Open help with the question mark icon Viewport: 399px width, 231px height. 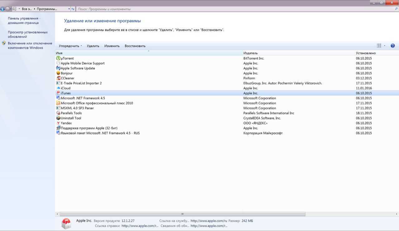(392, 46)
